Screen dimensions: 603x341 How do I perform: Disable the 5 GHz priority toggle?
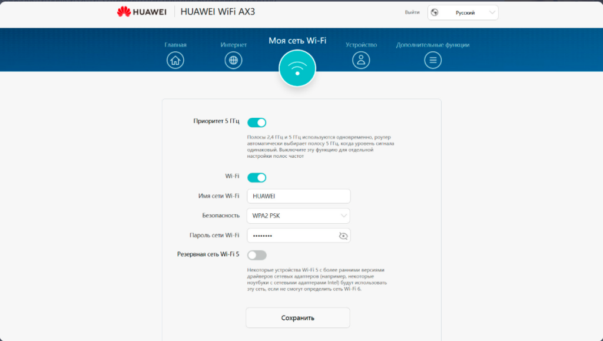(x=257, y=123)
